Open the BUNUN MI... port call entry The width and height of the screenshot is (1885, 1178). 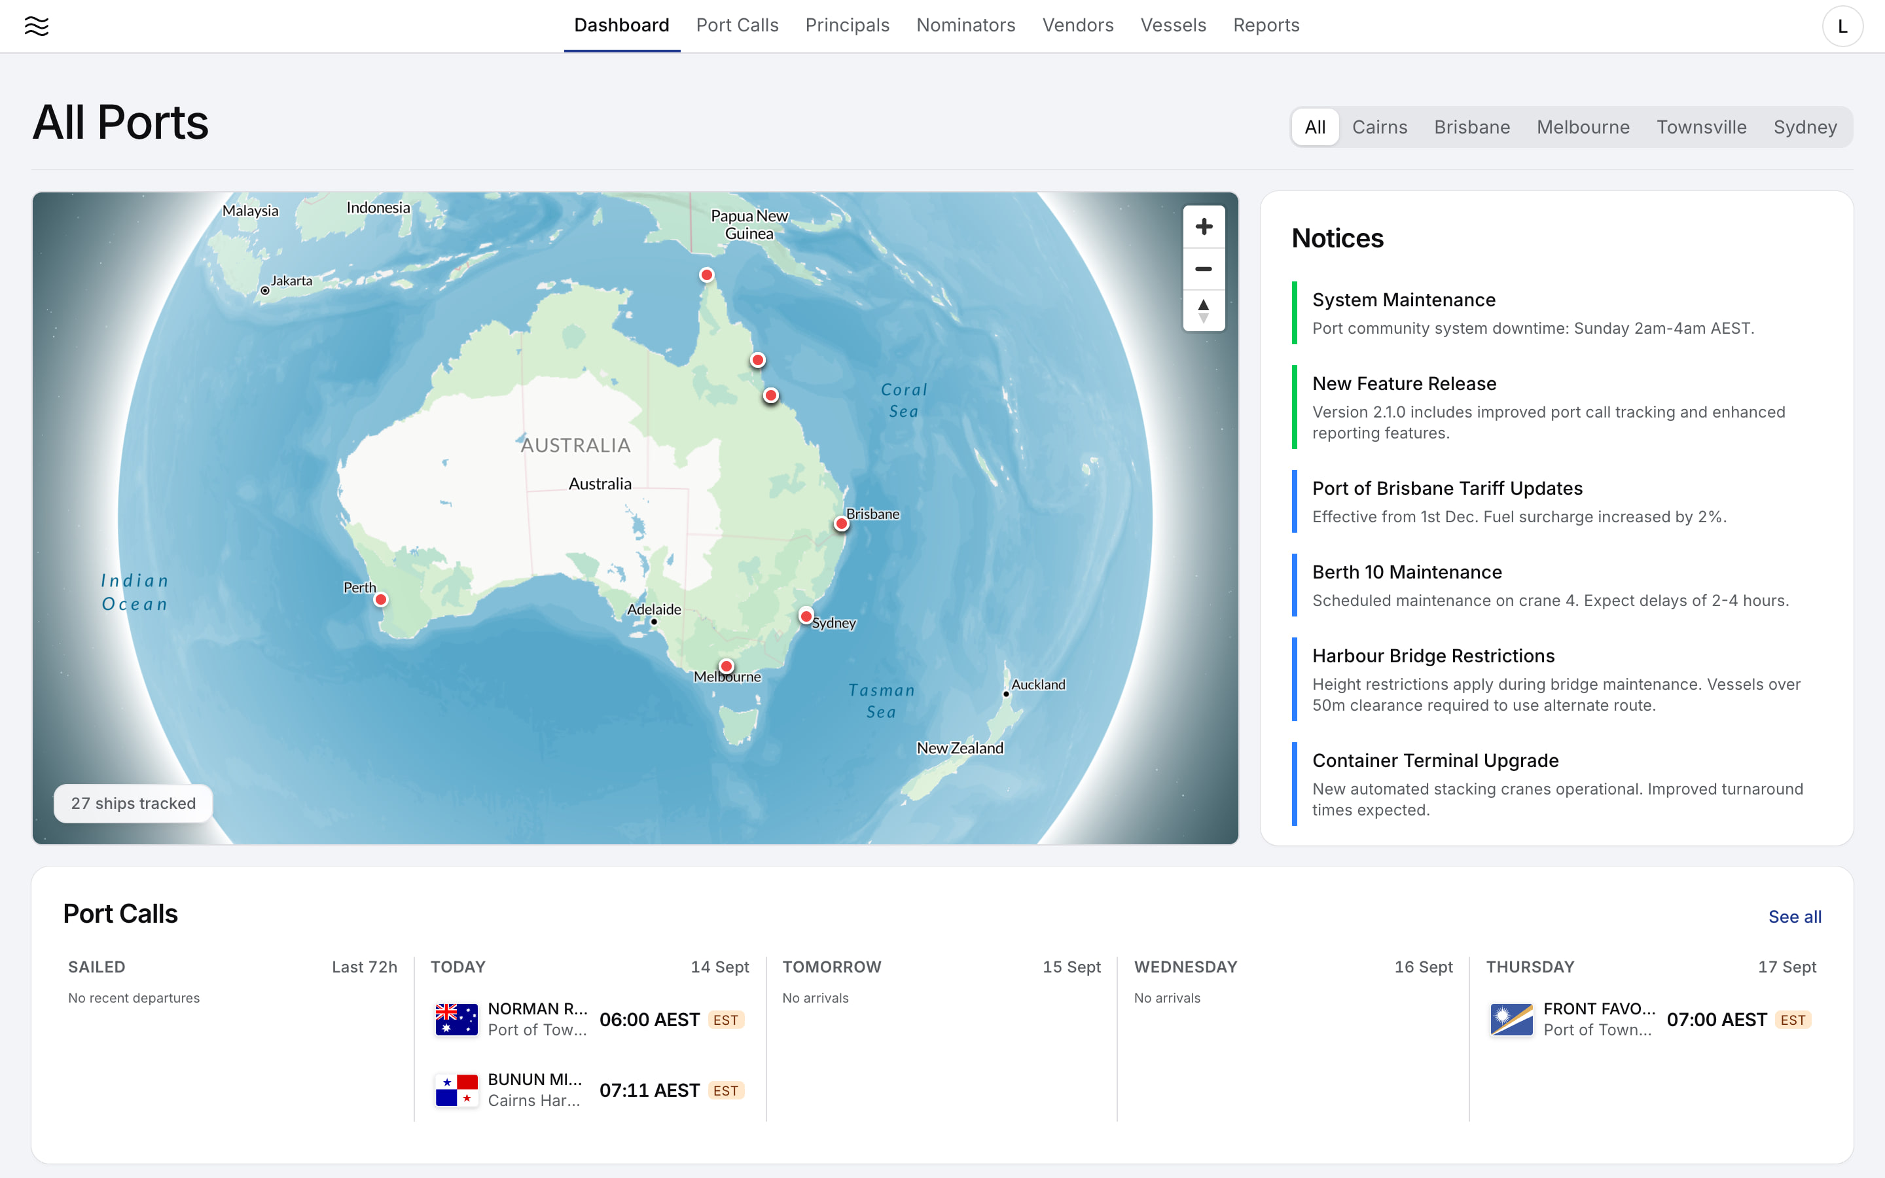[x=590, y=1090]
